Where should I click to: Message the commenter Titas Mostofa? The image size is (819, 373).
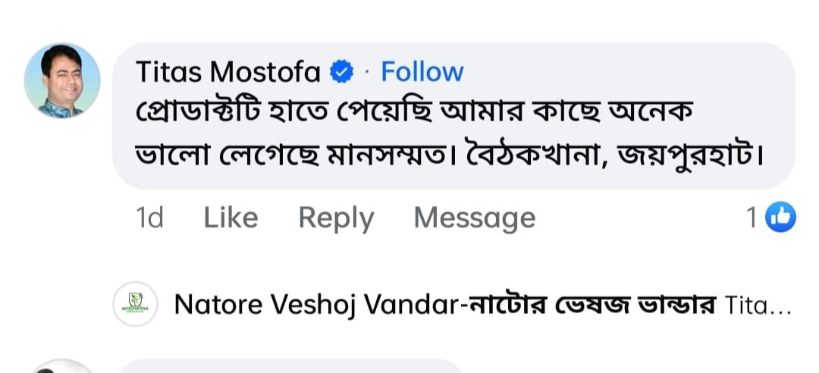474,218
